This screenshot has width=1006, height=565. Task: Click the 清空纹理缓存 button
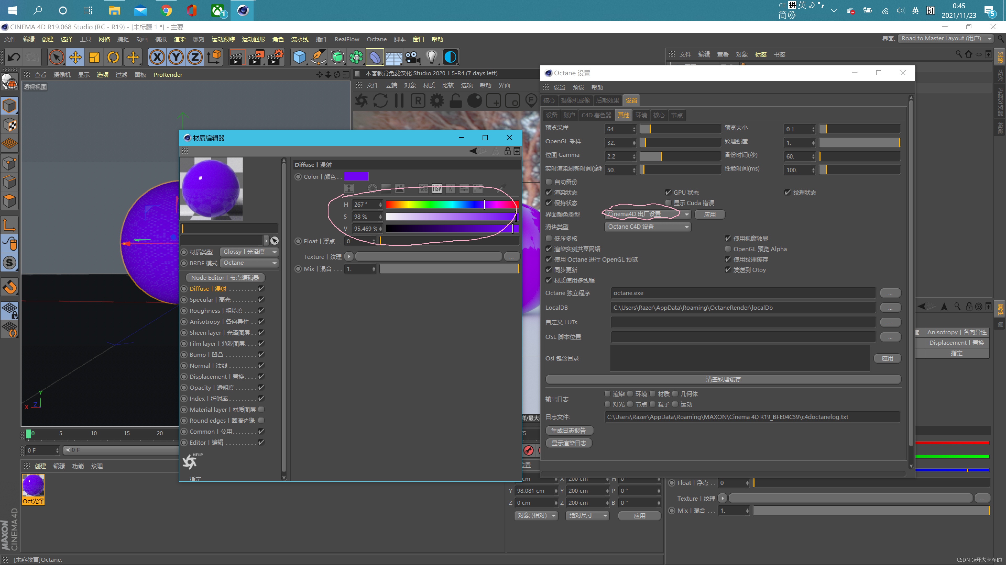pyautogui.click(x=723, y=379)
